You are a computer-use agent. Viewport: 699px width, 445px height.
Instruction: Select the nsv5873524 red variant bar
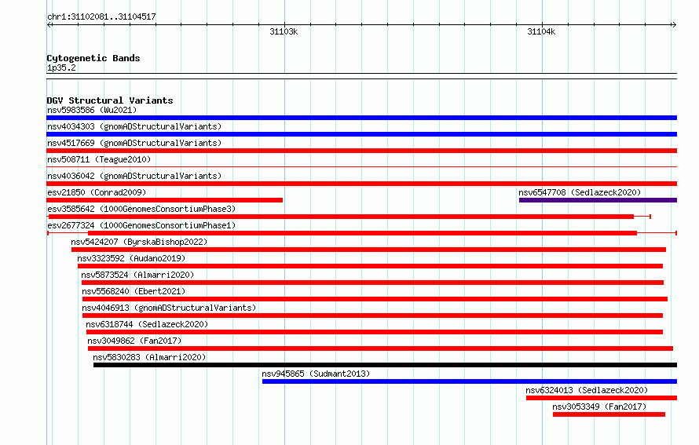[373, 283]
